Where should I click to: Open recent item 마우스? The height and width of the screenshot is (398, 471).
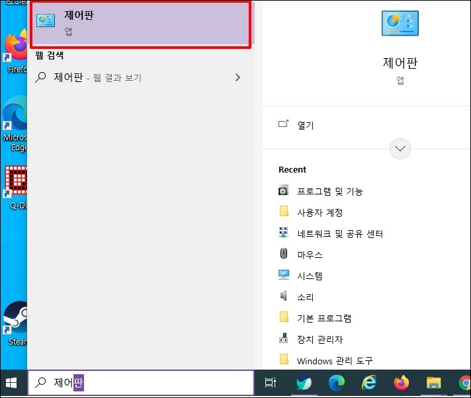[310, 255]
